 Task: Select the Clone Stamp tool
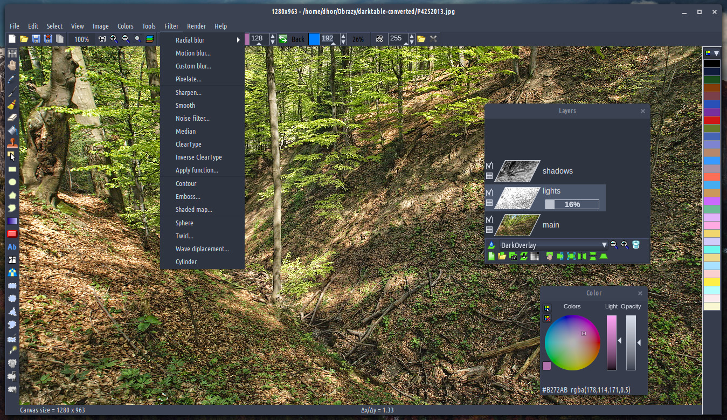(x=12, y=143)
